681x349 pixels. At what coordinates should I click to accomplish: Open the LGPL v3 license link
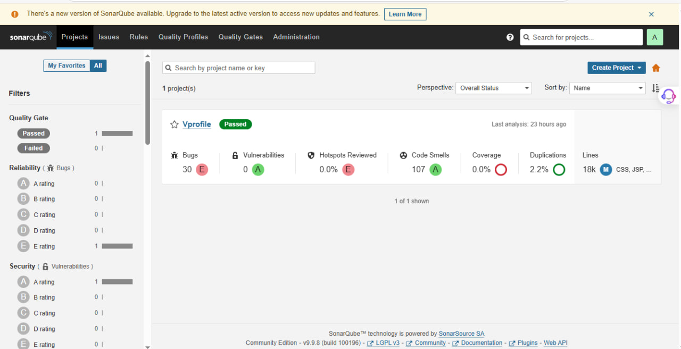coord(384,343)
